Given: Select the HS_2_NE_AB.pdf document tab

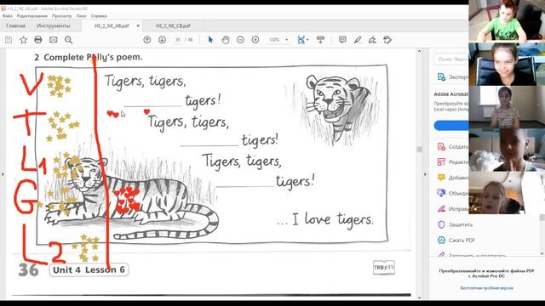Looking at the screenshot, I should 112,26.
